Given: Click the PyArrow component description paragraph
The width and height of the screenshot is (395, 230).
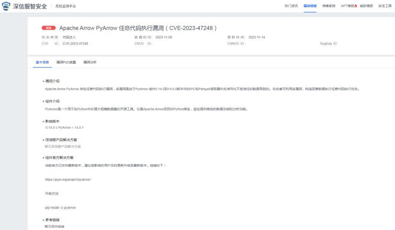Looking at the screenshot, I should [146, 109].
